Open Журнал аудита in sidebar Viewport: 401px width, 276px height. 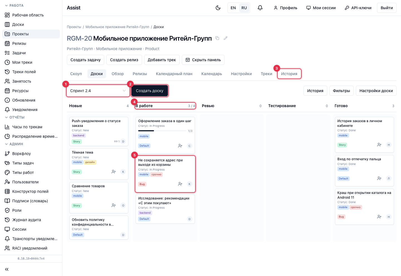coord(31,220)
